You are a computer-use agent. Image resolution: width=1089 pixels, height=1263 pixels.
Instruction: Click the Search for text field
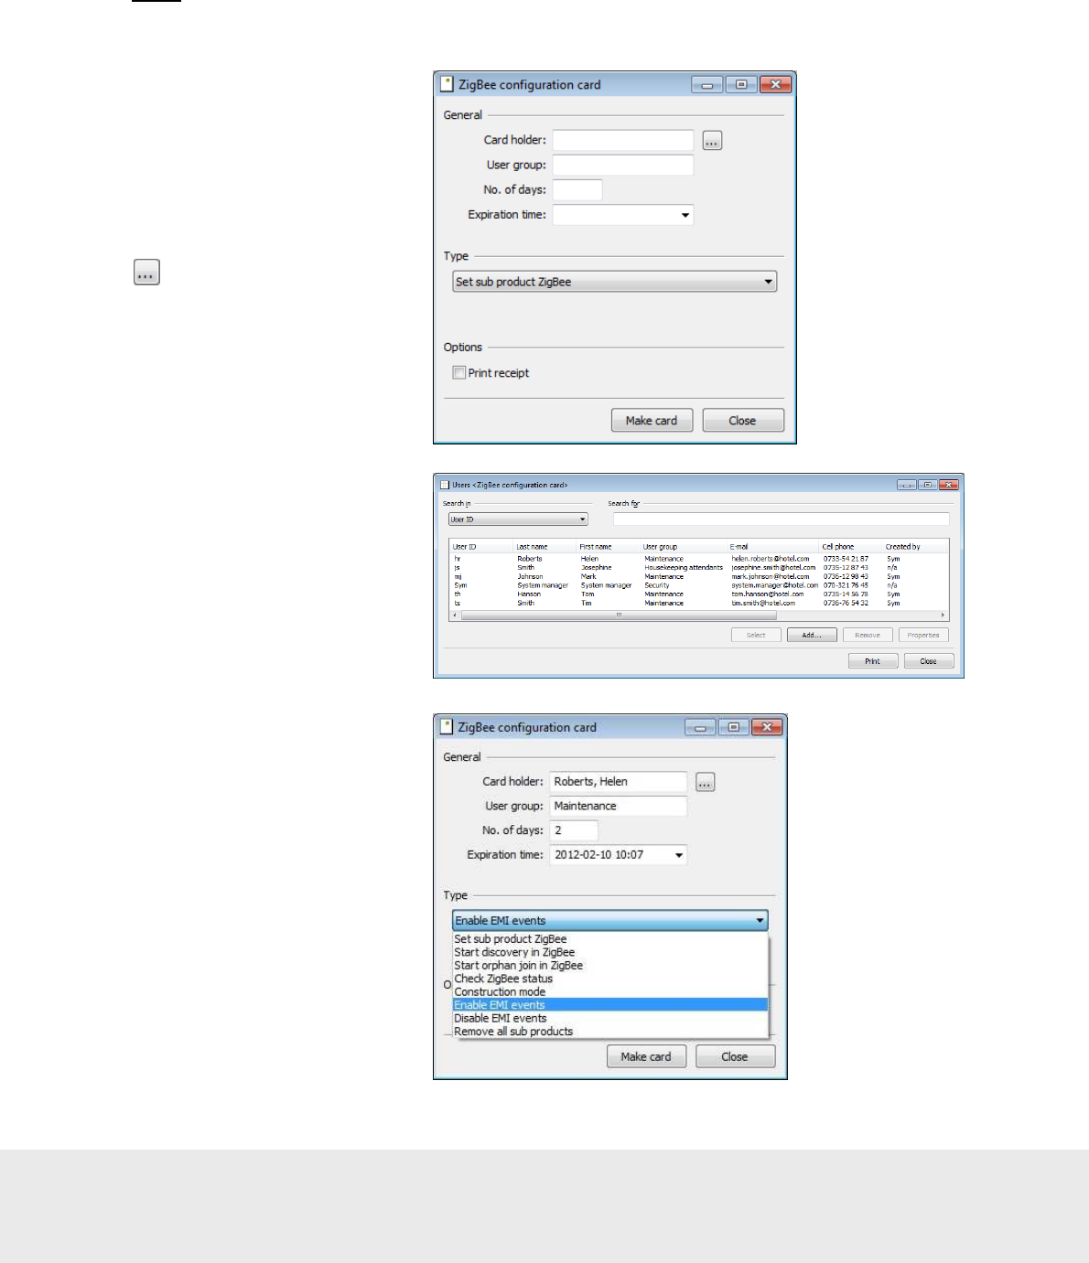[782, 519]
